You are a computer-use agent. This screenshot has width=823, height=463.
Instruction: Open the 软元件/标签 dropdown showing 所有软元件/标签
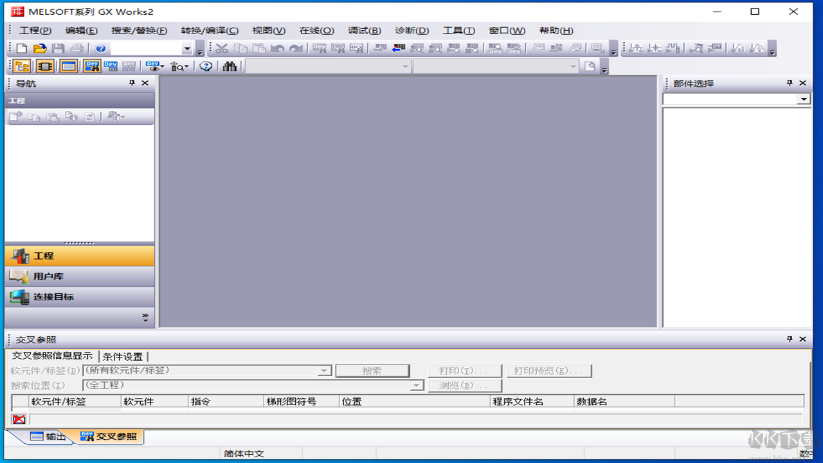click(x=325, y=370)
